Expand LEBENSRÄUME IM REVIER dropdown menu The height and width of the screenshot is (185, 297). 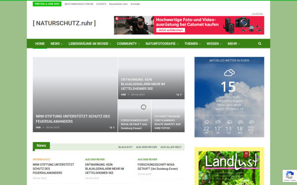tap(90, 43)
